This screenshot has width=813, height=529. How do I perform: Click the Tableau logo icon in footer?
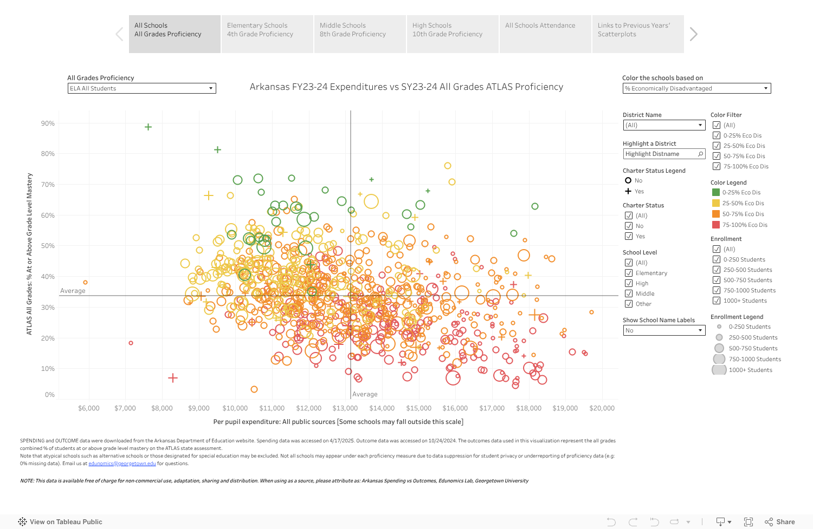click(22, 522)
